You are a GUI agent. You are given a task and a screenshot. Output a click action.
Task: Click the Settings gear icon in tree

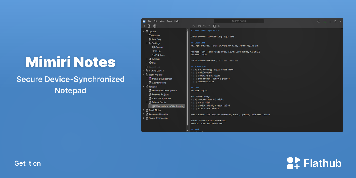point(150,43)
